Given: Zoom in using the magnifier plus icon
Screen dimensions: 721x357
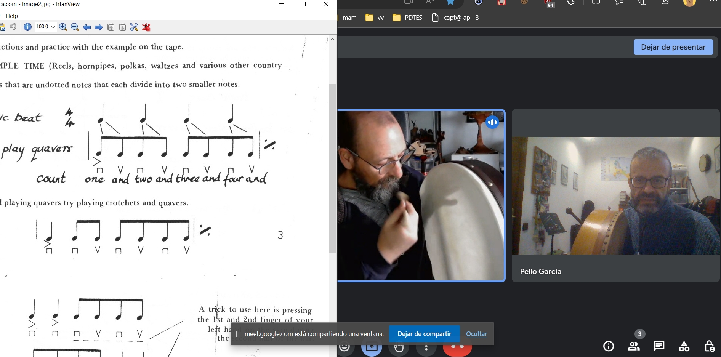Looking at the screenshot, I should pyautogui.click(x=63, y=27).
